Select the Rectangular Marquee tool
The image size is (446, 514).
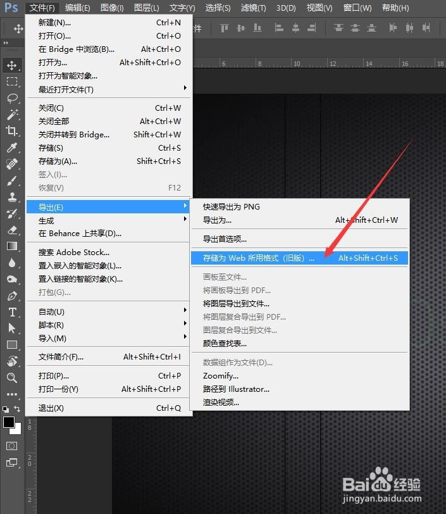click(12, 81)
